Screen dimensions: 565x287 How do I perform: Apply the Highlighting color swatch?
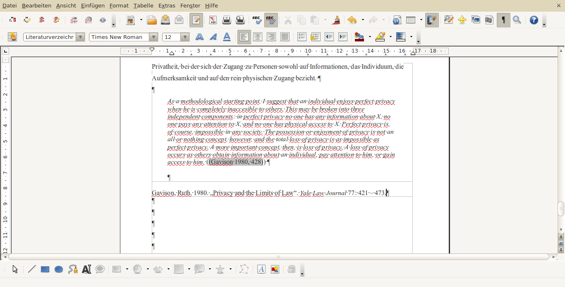[381, 37]
